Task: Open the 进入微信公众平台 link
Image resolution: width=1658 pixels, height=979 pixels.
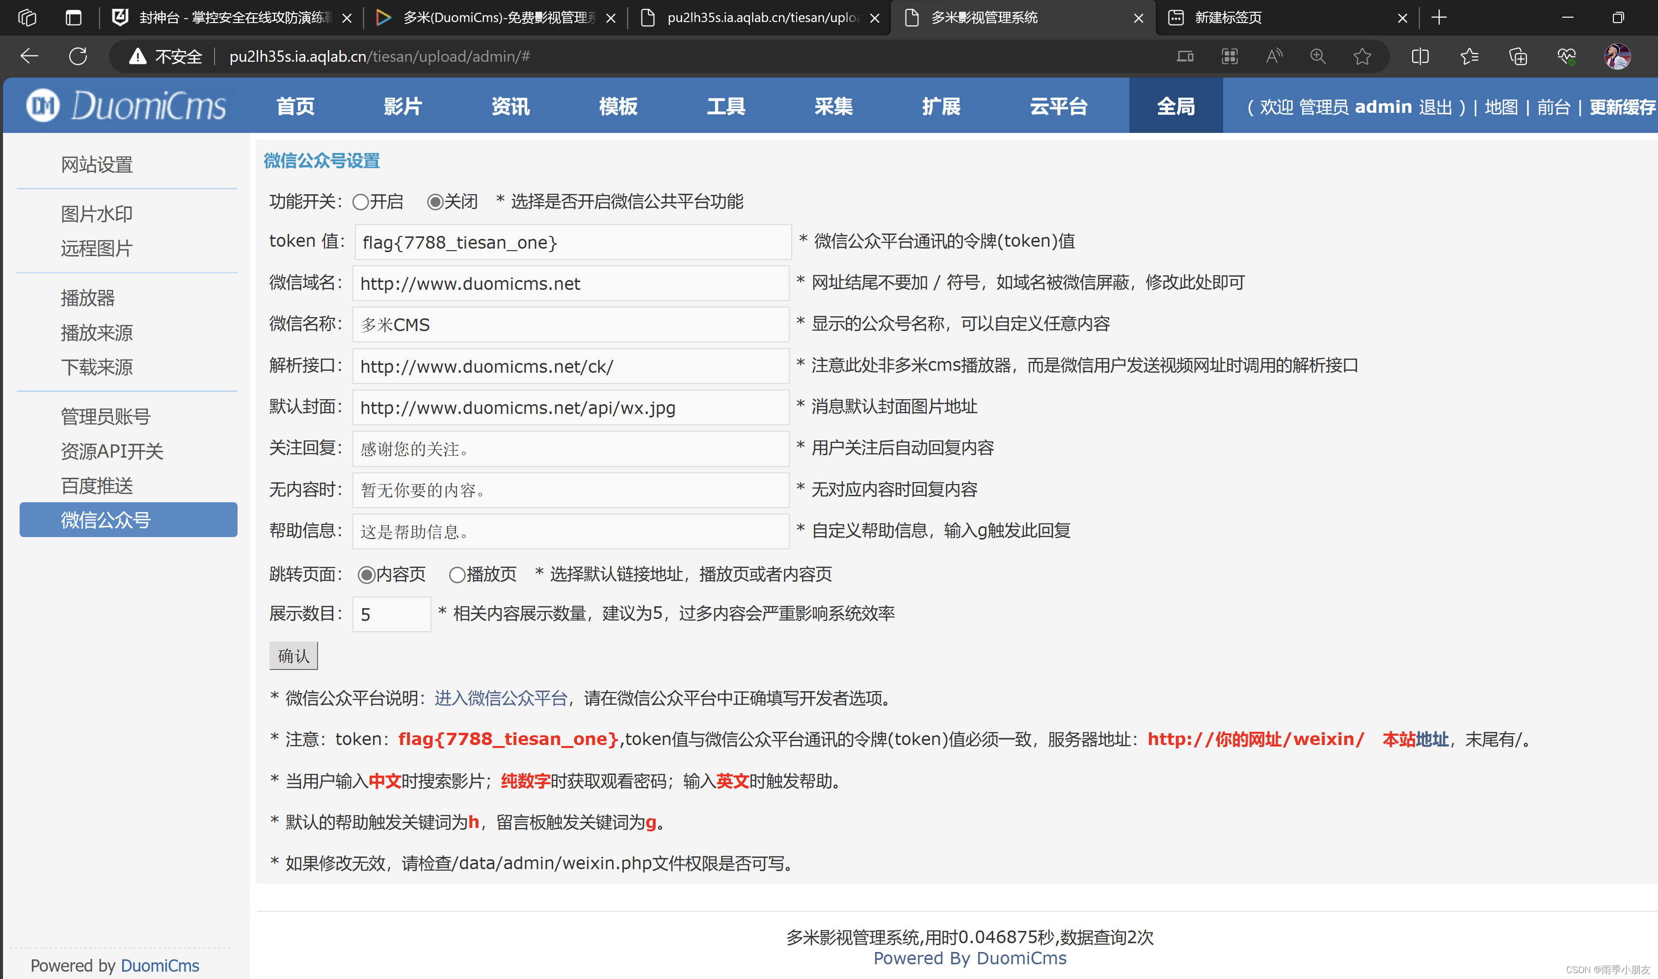Action: [501, 698]
